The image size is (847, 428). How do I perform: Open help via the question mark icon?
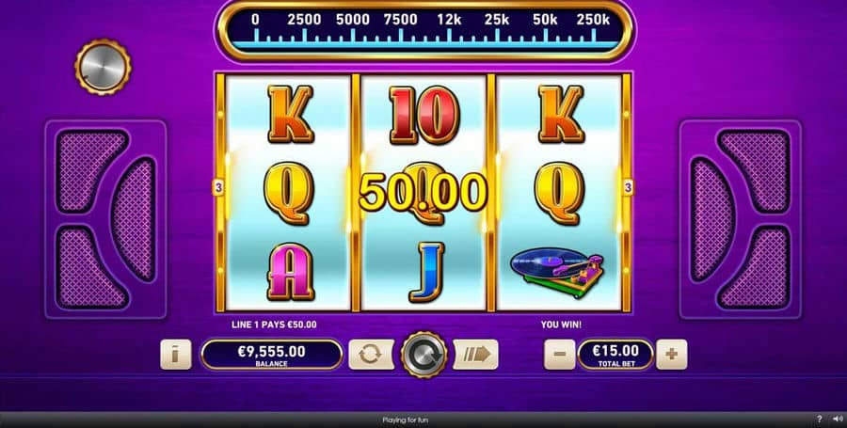tap(819, 420)
